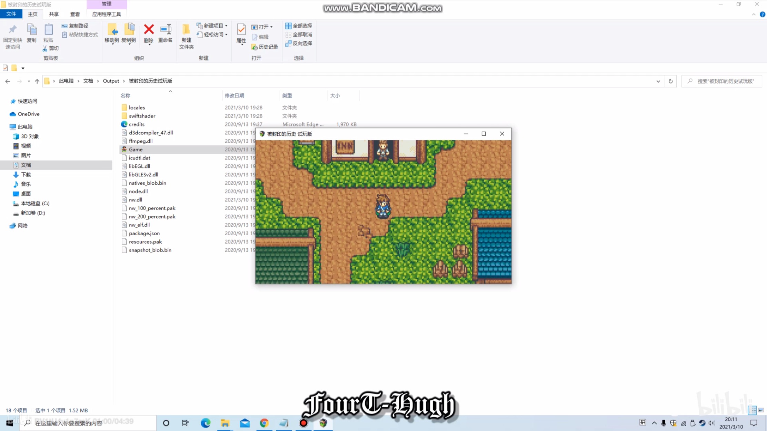Expand the address bar history dropdown

(658, 81)
